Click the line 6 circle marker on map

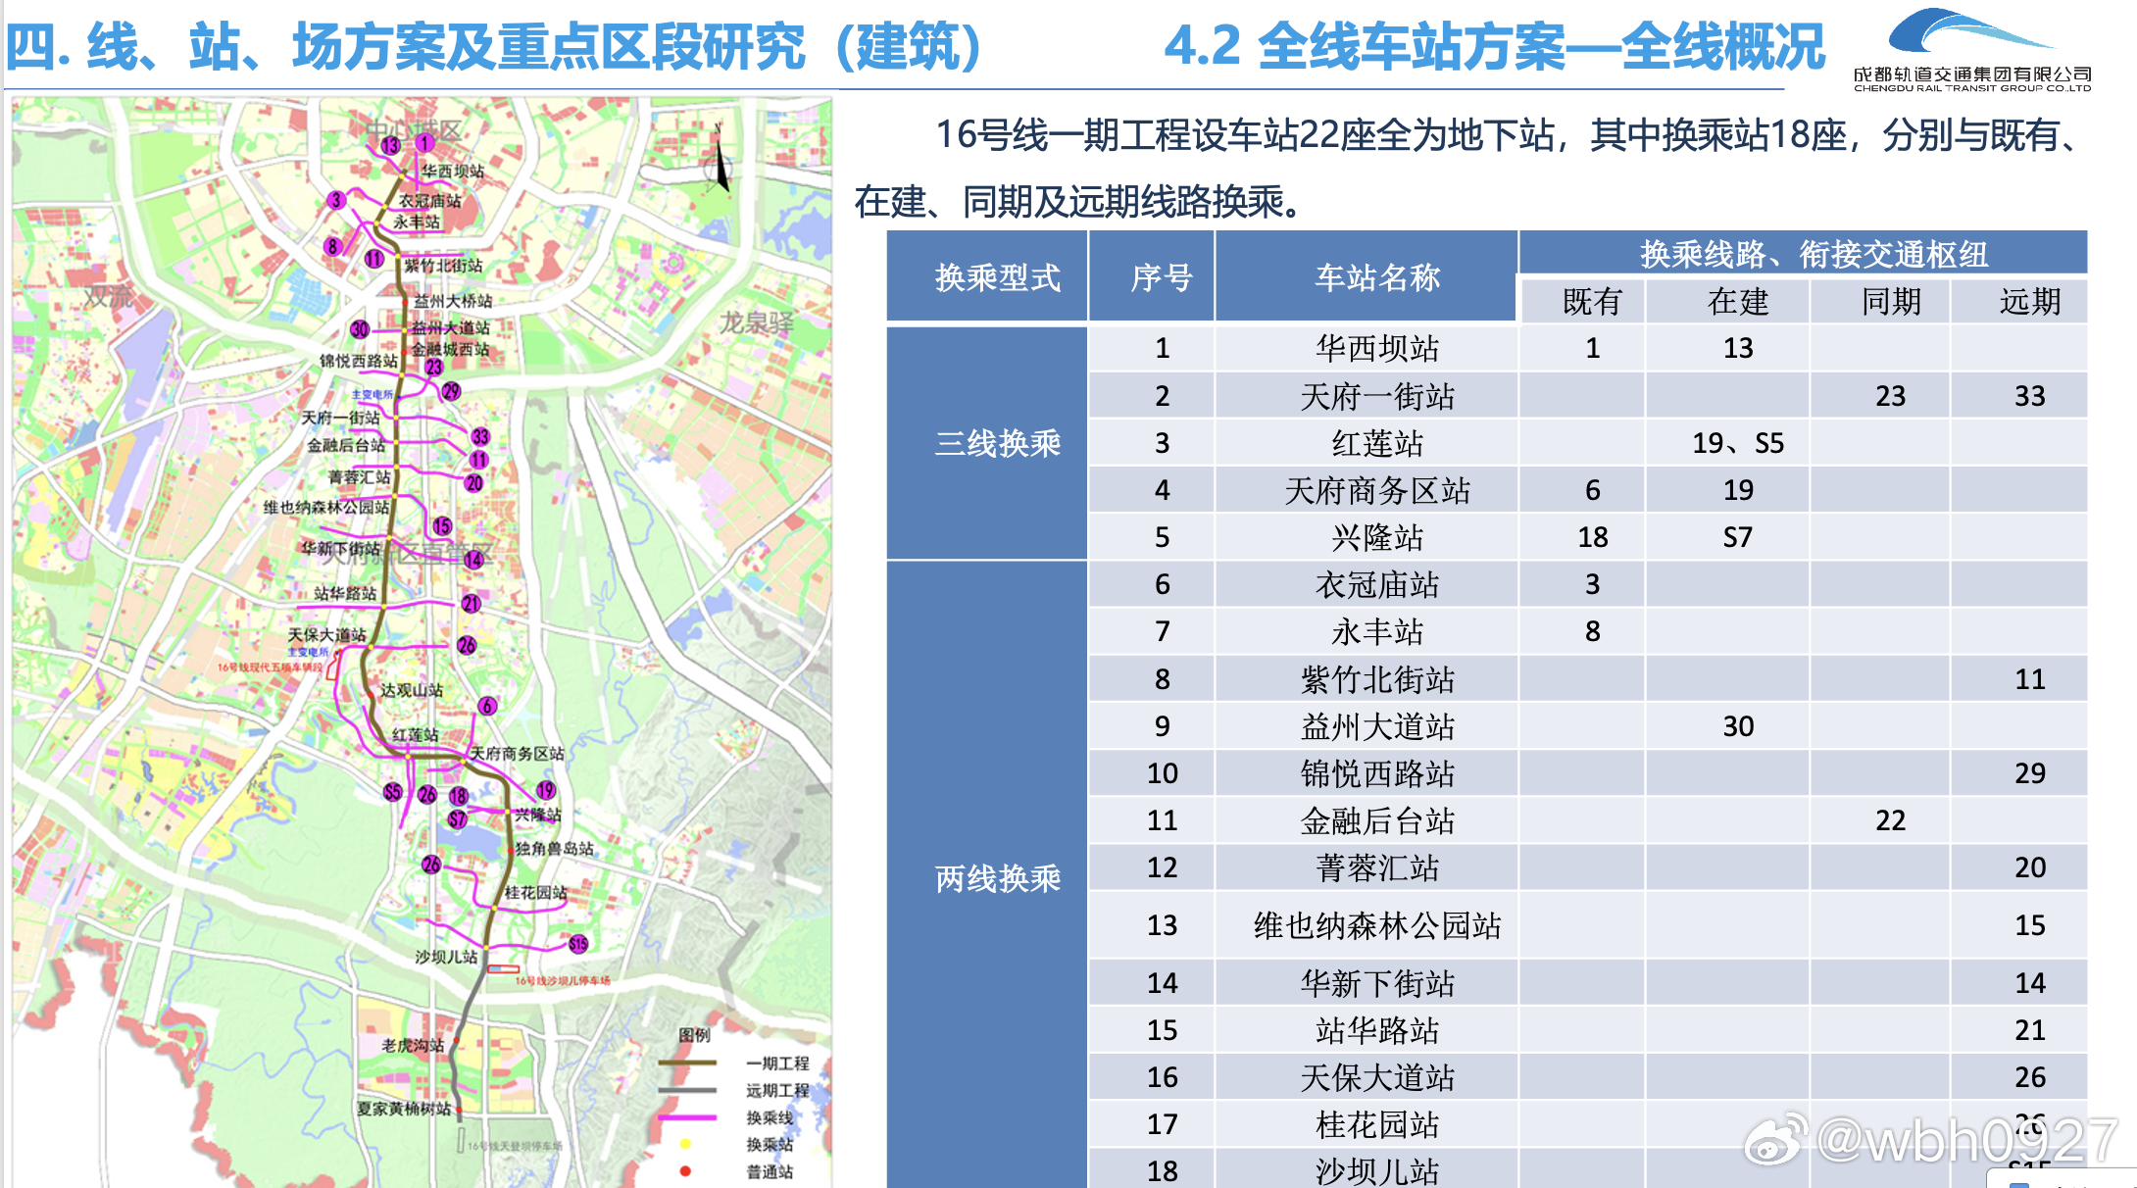[x=487, y=706]
